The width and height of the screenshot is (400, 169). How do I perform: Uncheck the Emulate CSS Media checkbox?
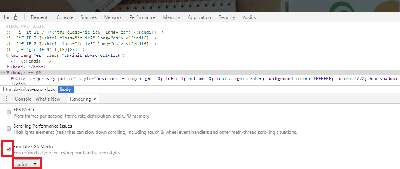[9, 149]
